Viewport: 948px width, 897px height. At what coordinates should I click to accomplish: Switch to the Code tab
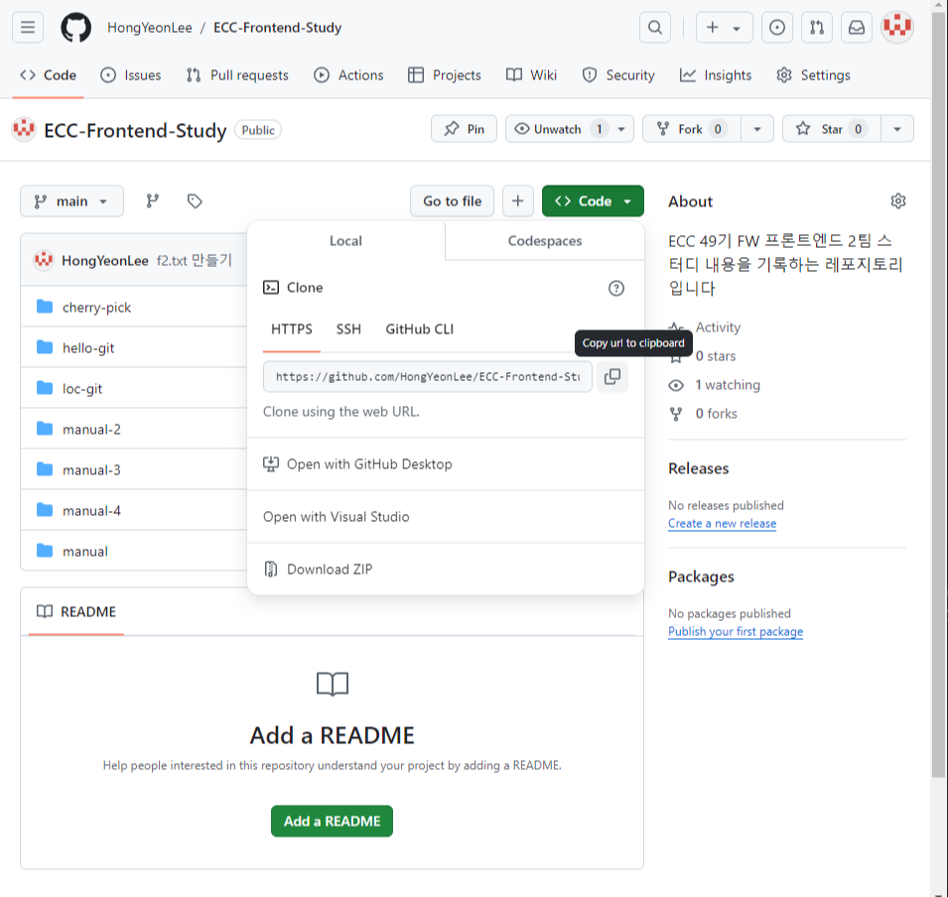49,75
